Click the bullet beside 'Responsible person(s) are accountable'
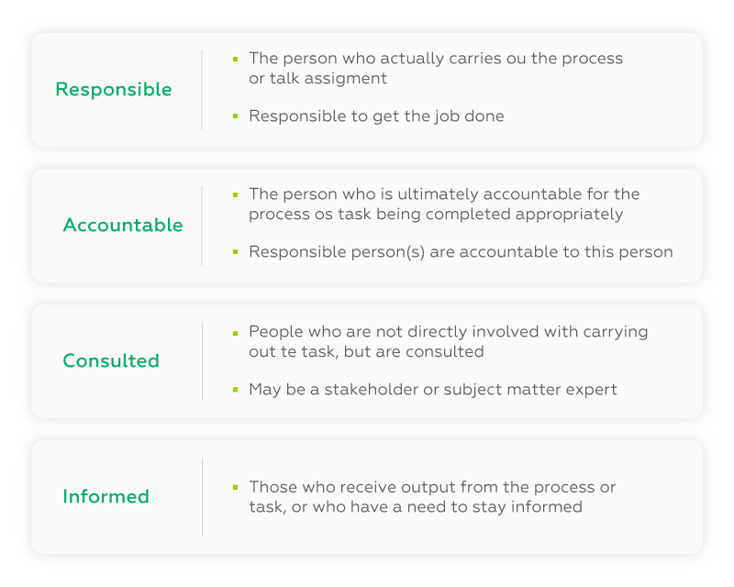This screenshot has height=587, width=734. (236, 252)
